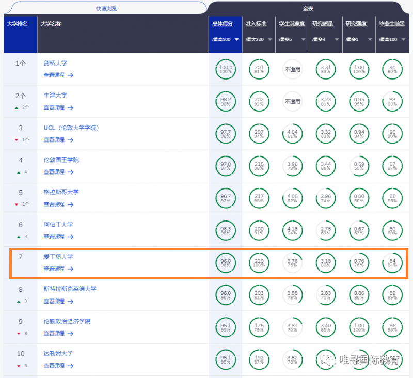Click 查看课程 under 阿伯丁大学
The image size is (413, 378).
58,237
